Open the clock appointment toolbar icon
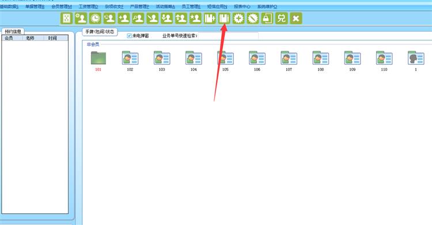Screen dimensions: 432x225 [95, 18]
